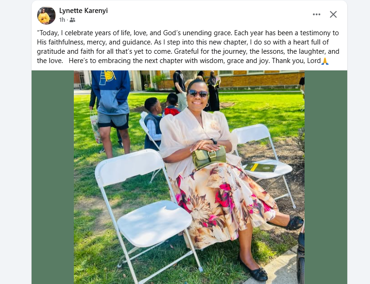The height and width of the screenshot is (284, 370).
Task: Open the 1h timestamp permalink
Action: (62, 20)
